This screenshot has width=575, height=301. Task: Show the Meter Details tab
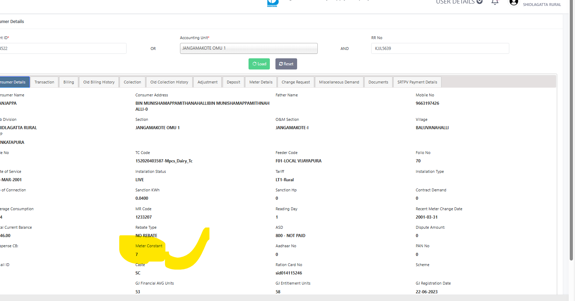pos(261,82)
